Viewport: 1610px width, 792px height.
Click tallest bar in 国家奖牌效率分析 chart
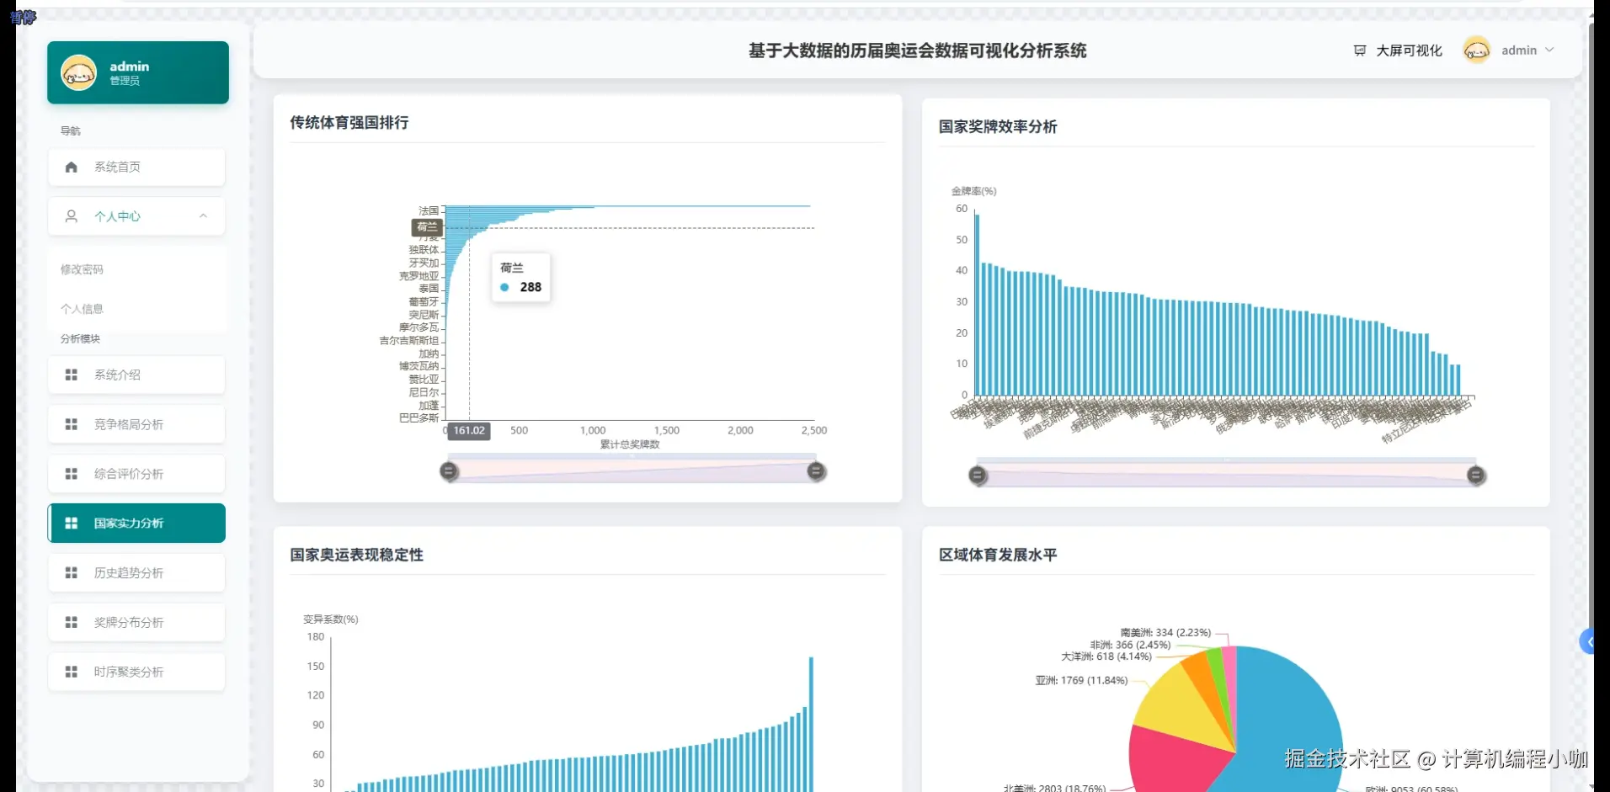[x=977, y=305]
